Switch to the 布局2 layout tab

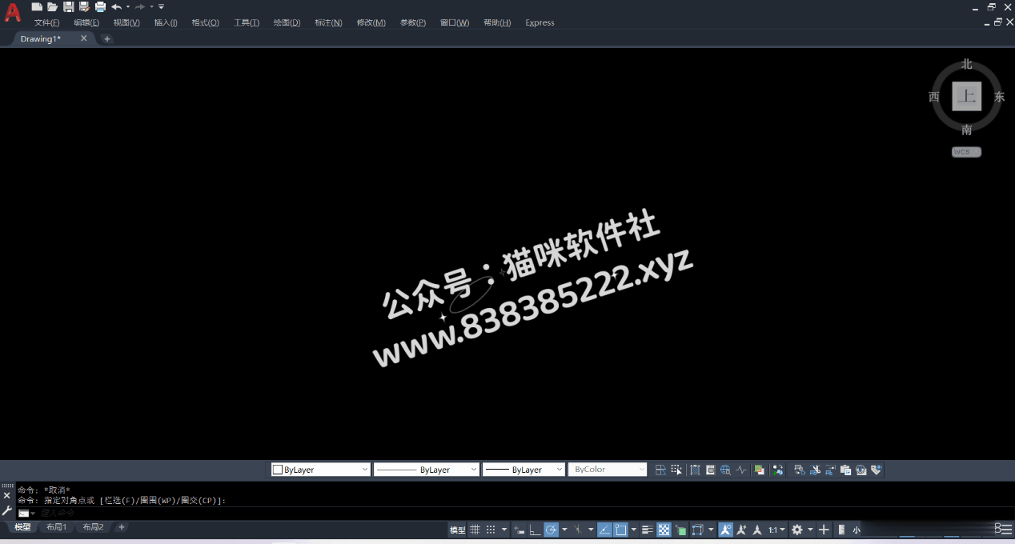coord(93,527)
